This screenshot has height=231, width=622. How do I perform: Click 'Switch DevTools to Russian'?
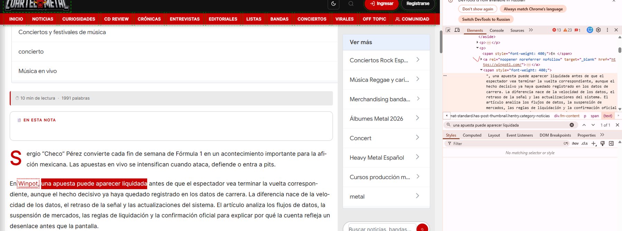486,19
